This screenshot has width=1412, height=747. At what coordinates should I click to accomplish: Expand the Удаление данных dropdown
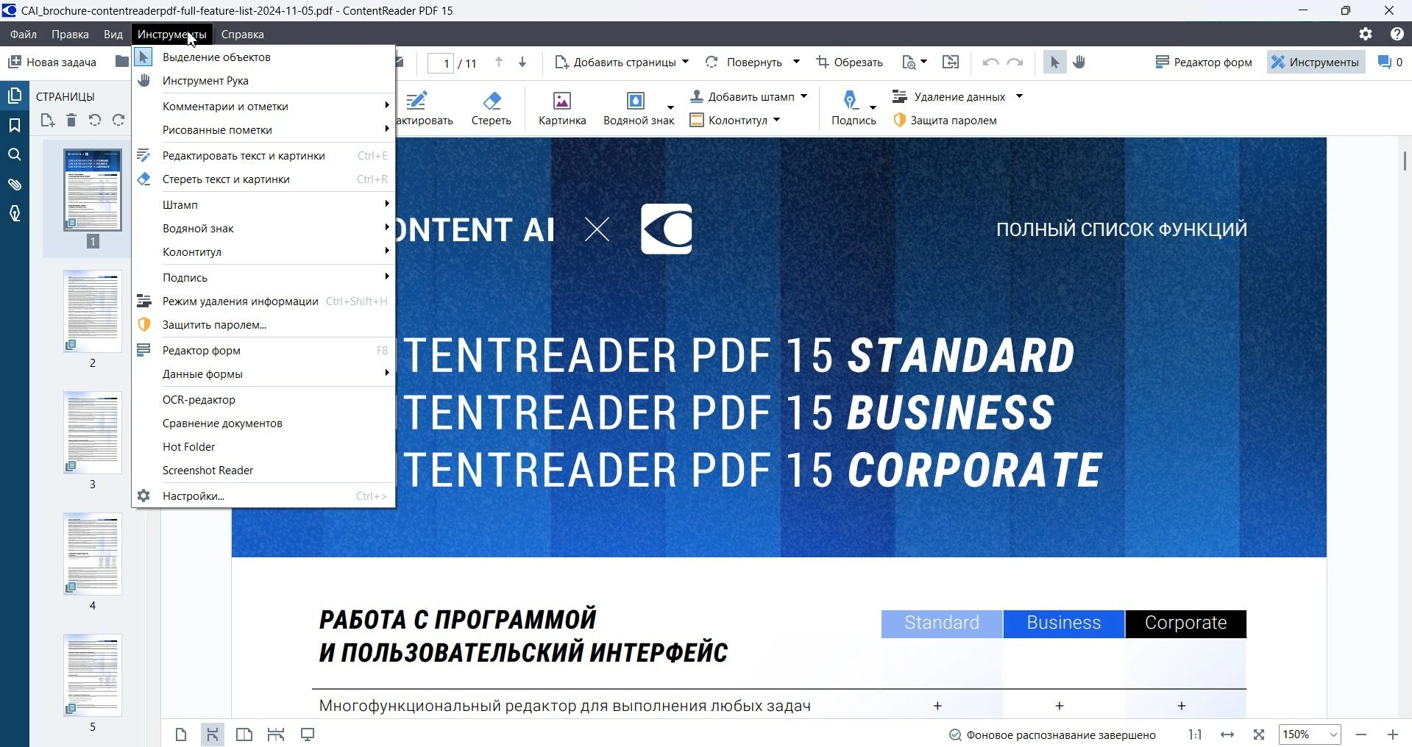coord(1019,96)
